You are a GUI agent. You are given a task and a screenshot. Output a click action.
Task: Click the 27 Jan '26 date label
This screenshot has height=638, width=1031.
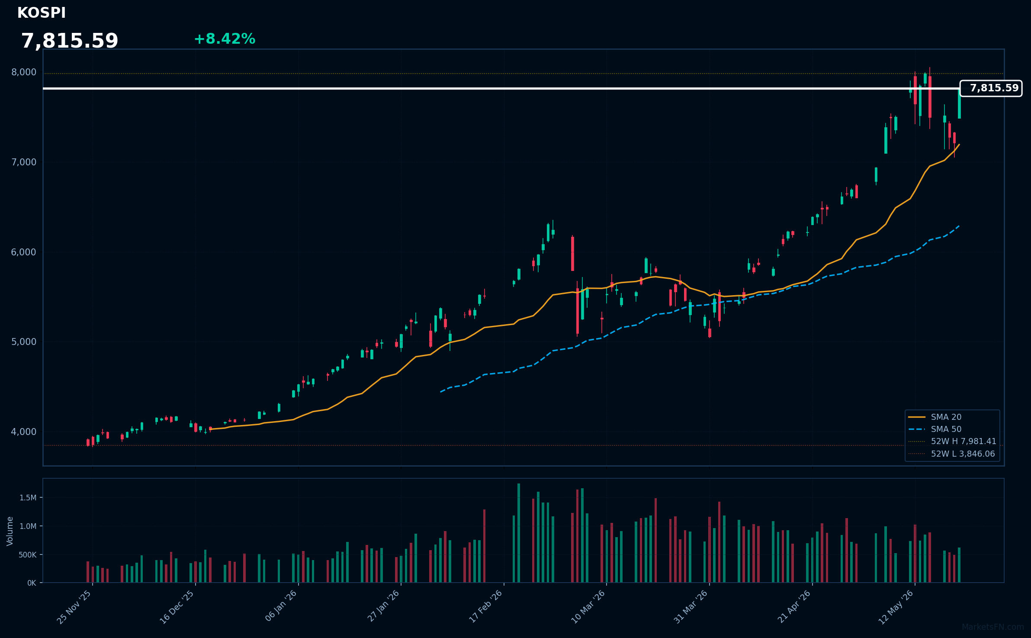pyautogui.click(x=383, y=606)
